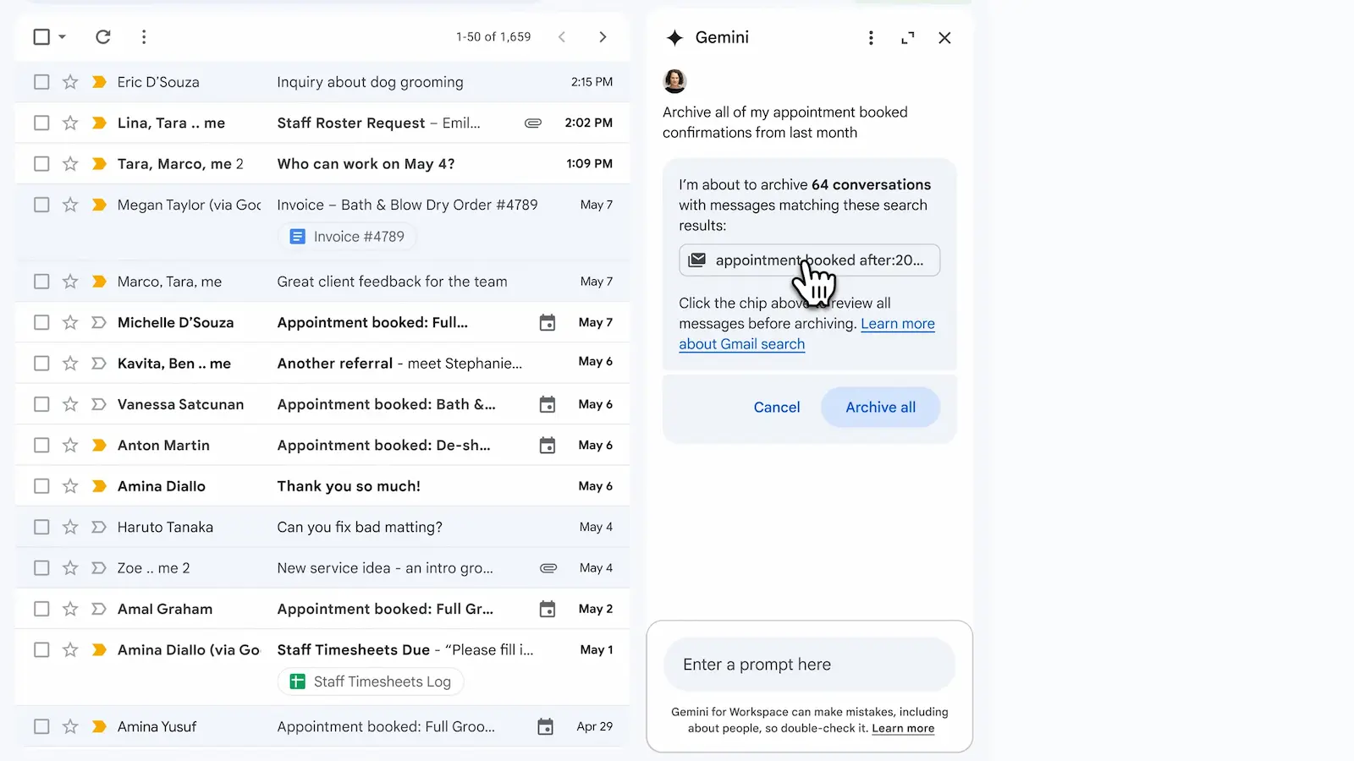
Task: Open Gemini panel more options menu
Action: 871,38
